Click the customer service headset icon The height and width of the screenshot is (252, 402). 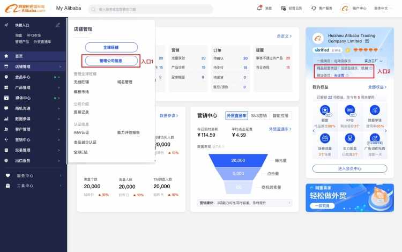click(314, 8)
